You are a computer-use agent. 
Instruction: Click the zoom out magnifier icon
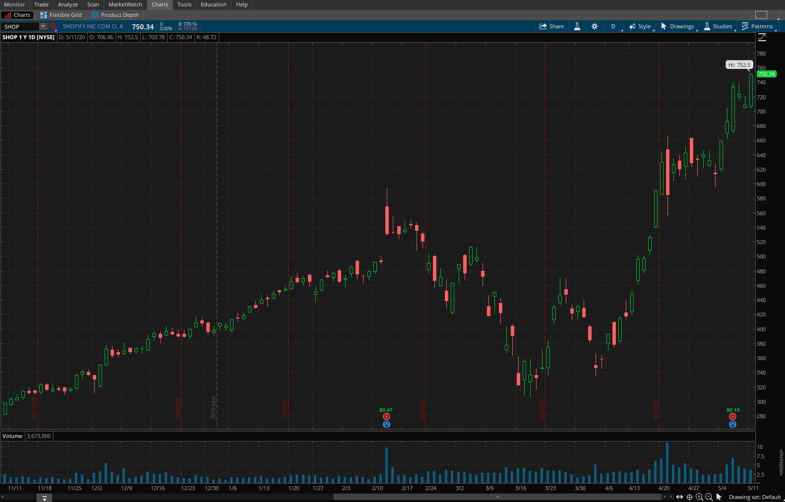[709, 497]
